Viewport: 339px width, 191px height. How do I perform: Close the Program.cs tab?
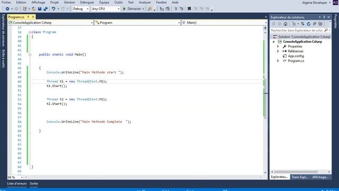(33, 16)
